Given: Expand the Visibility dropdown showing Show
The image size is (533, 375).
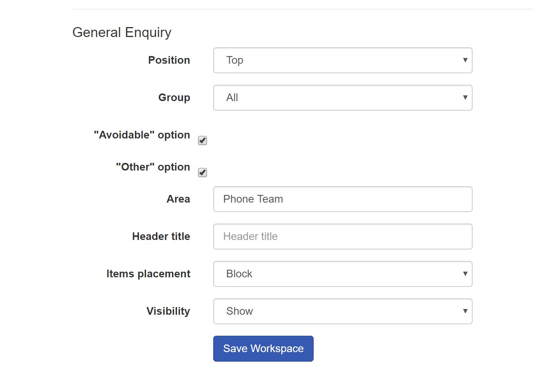Looking at the screenshot, I should coord(342,311).
